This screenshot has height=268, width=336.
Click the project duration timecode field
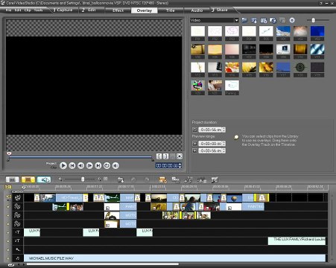tap(210, 130)
